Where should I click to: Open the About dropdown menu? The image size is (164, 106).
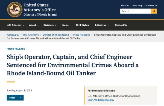click(34, 25)
